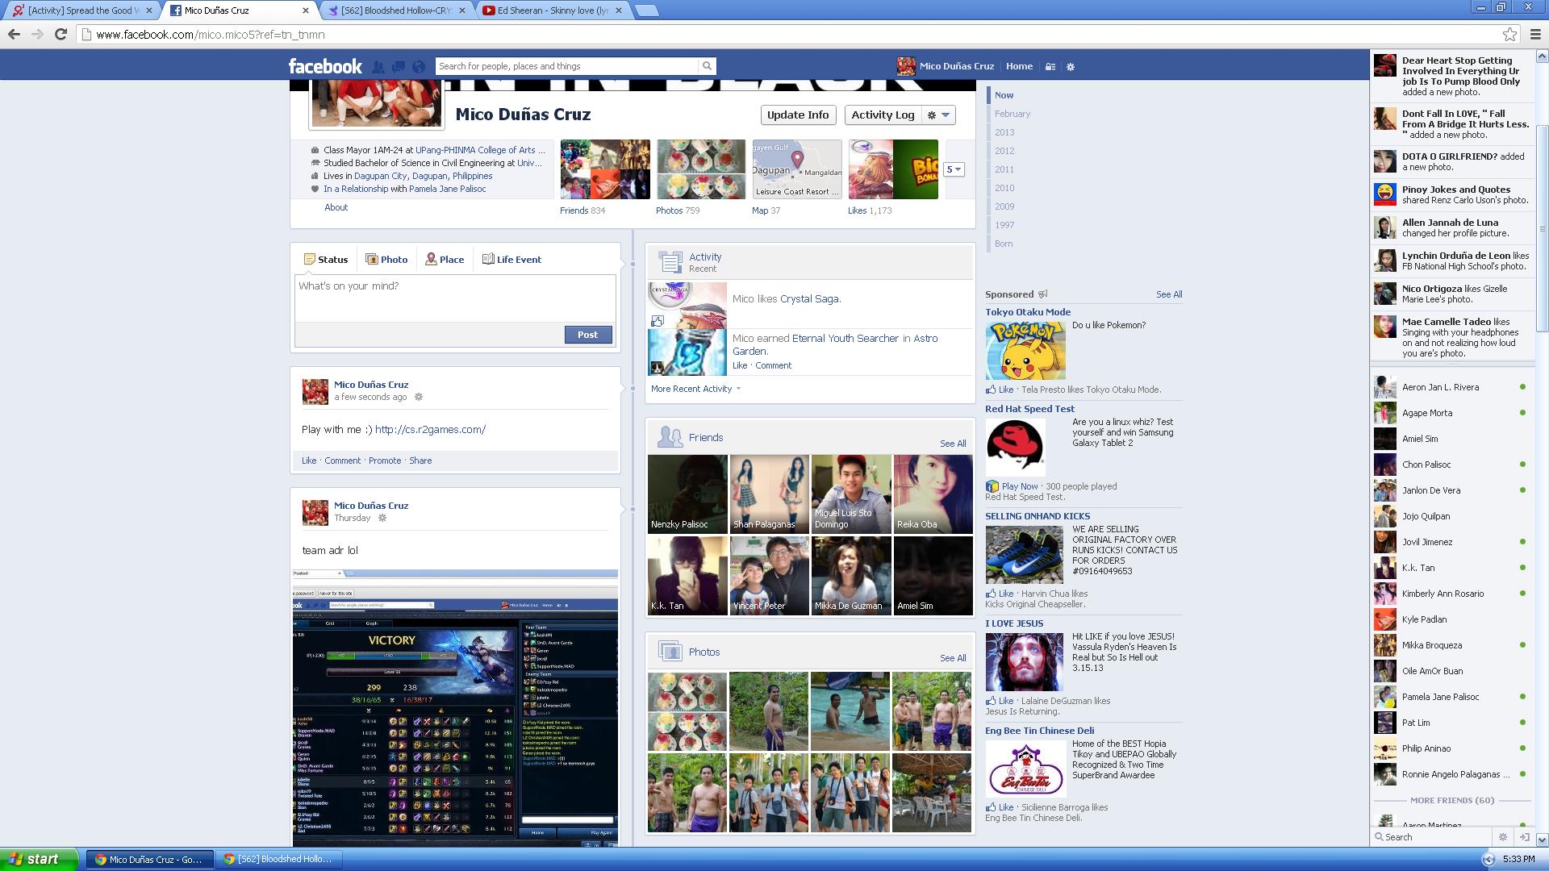Like the Tokyo Otaku Mode ad
Screen dimensions: 1549x871
[1005, 390]
